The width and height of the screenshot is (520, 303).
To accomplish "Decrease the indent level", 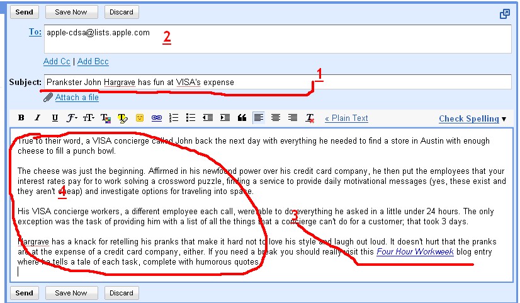I will (x=208, y=118).
